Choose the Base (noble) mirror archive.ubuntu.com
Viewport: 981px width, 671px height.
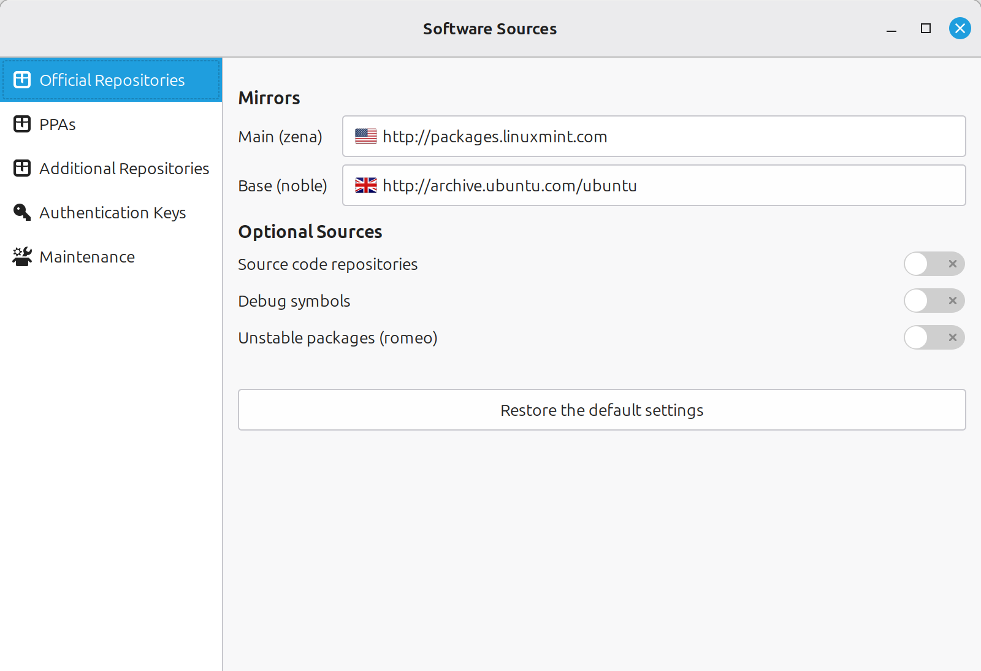coord(654,185)
